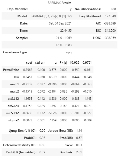Click the PetrolPrice row label

(11, 70)
